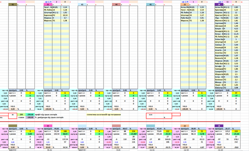The height and width of the screenshot is (151, 249).
Task: Click the 'Монца' team cell
Action: (x=219, y=82)
